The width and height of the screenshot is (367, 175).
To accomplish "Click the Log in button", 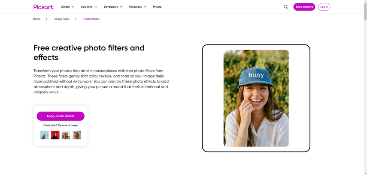I will [324, 7].
